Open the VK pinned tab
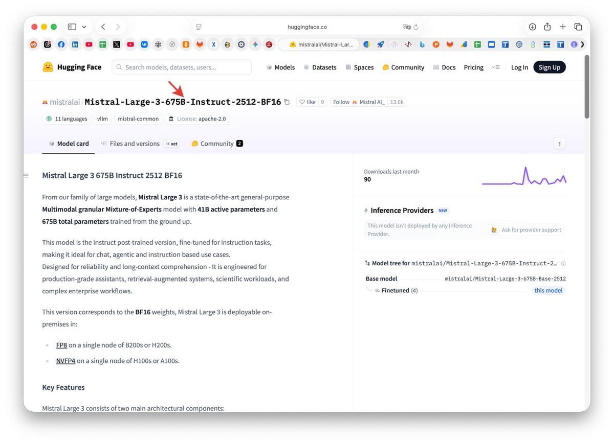 [x=144, y=44]
